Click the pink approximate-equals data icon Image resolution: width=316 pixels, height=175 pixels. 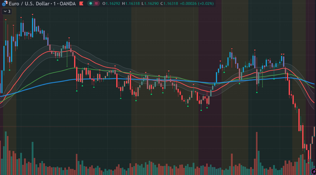(96, 4)
